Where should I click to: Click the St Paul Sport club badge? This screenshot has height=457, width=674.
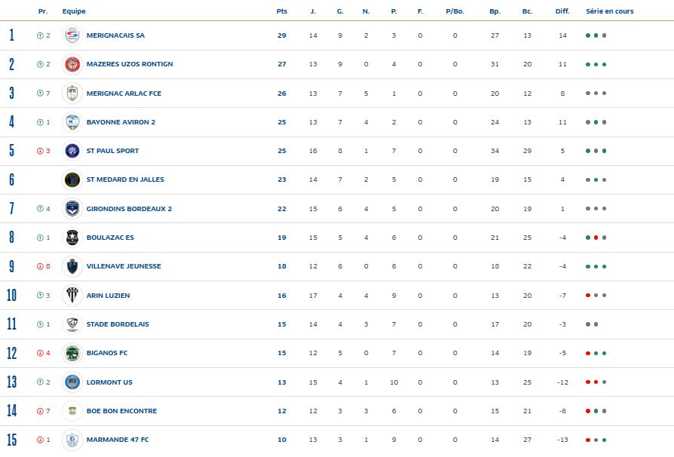tap(72, 151)
